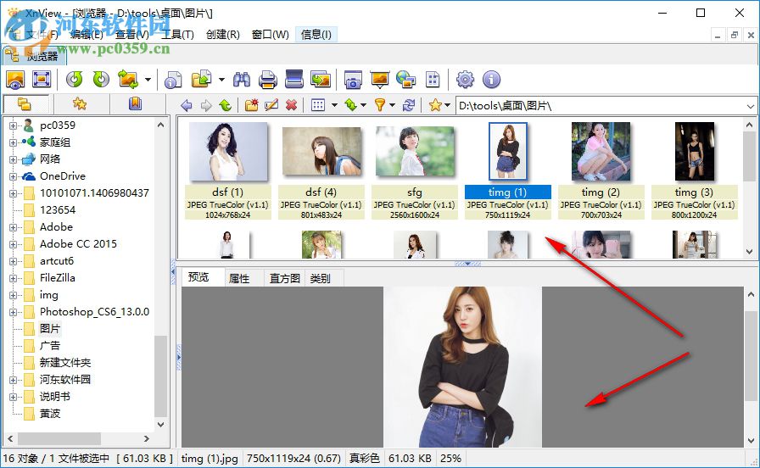Image resolution: width=760 pixels, height=468 pixels.
Task: Open the search binoculars tool
Action: (242, 80)
